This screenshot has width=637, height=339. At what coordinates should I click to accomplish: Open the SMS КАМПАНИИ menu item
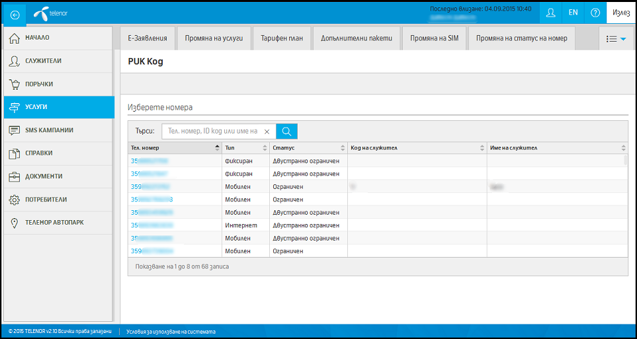(58, 130)
